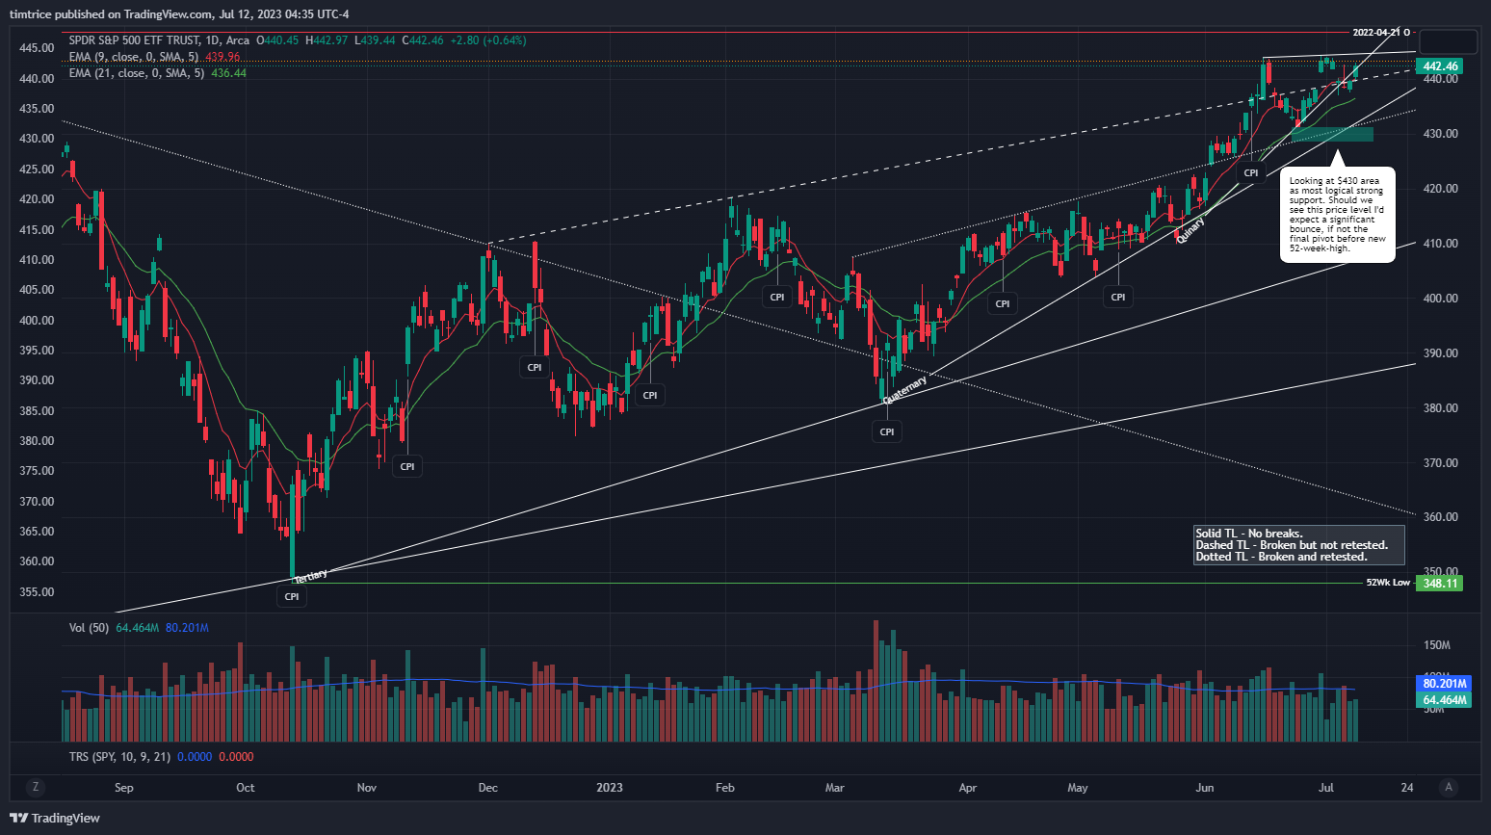Select the Solid/Dashed/Dotted TL legend note
This screenshot has width=1491, height=835.
click(1298, 545)
